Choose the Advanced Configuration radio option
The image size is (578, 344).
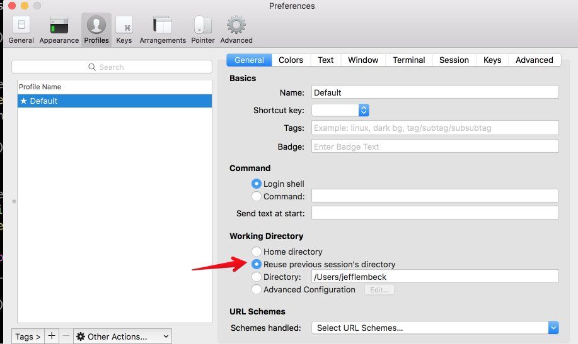tap(257, 290)
